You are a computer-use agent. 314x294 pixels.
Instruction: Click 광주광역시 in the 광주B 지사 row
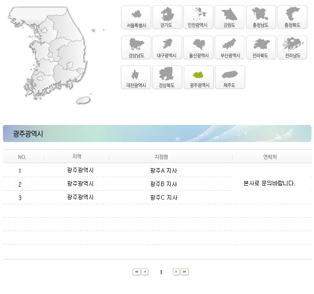click(x=80, y=183)
